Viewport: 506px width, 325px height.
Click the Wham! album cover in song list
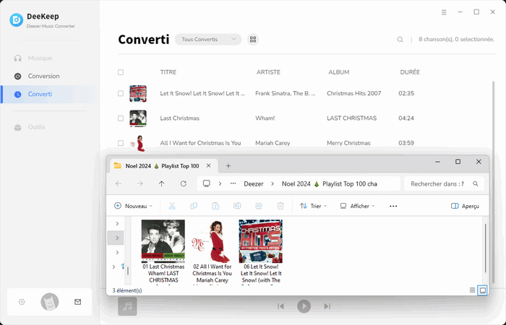pos(138,118)
